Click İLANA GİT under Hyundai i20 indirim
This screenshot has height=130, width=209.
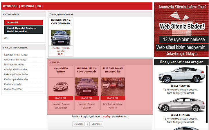click(x=61, y=98)
